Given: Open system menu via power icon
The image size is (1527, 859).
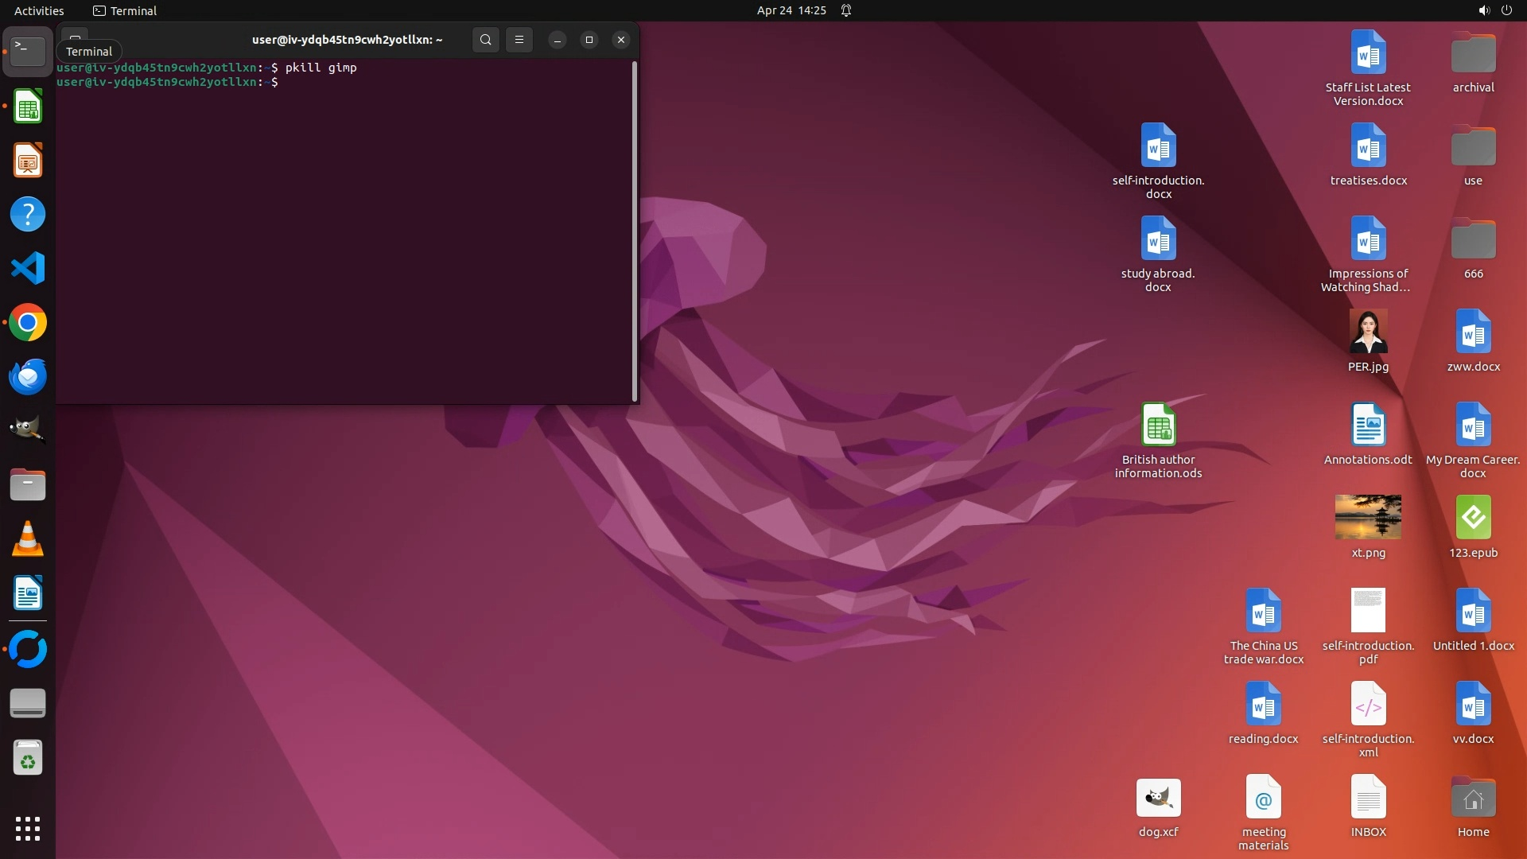Looking at the screenshot, I should click(1506, 10).
